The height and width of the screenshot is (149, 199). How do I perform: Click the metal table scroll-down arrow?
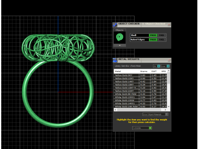pyautogui.click(x=169, y=106)
